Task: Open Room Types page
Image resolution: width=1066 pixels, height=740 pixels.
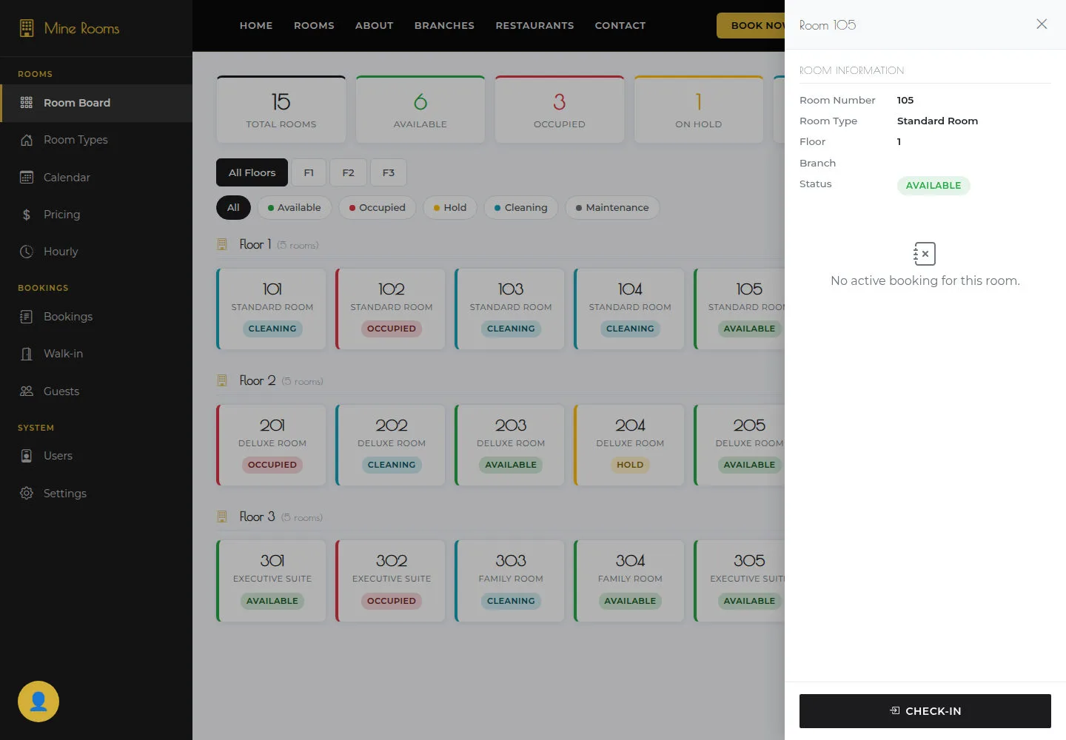Action: (x=96, y=140)
